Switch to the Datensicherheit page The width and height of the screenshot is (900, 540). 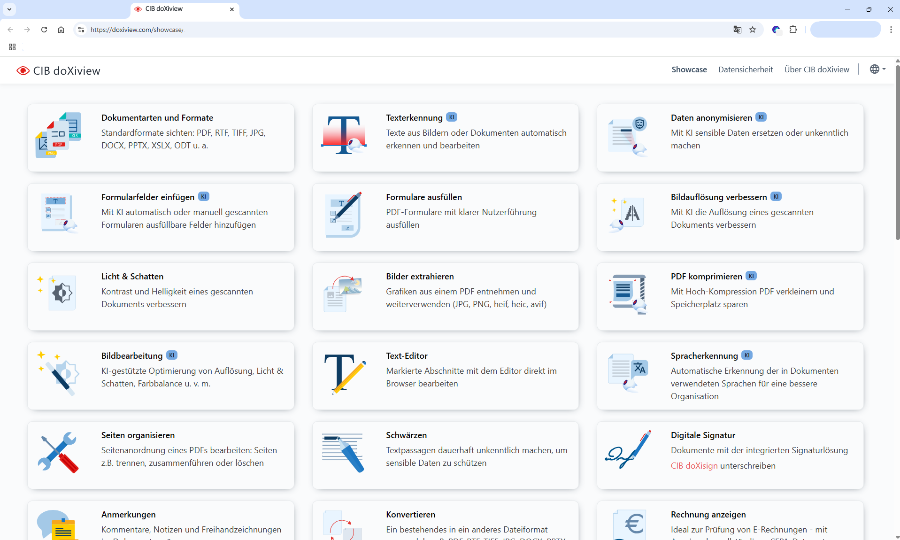click(x=745, y=69)
